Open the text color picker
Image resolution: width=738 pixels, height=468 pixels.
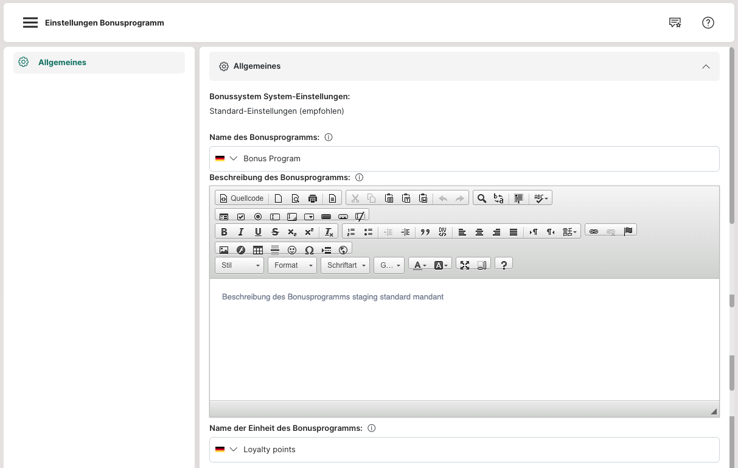[420, 265]
